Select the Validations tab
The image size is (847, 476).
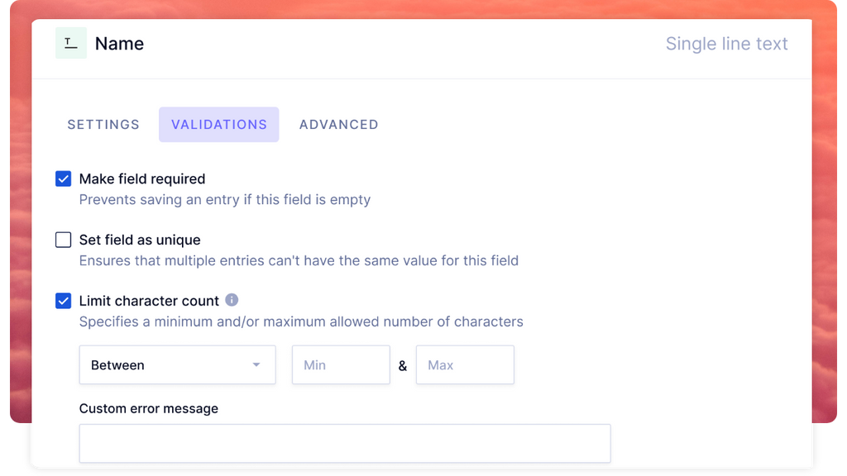[x=218, y=125]
